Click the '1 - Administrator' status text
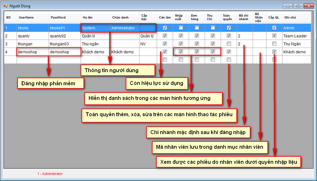The width and height of the screenshot is (317, 181). pos(50,174)
